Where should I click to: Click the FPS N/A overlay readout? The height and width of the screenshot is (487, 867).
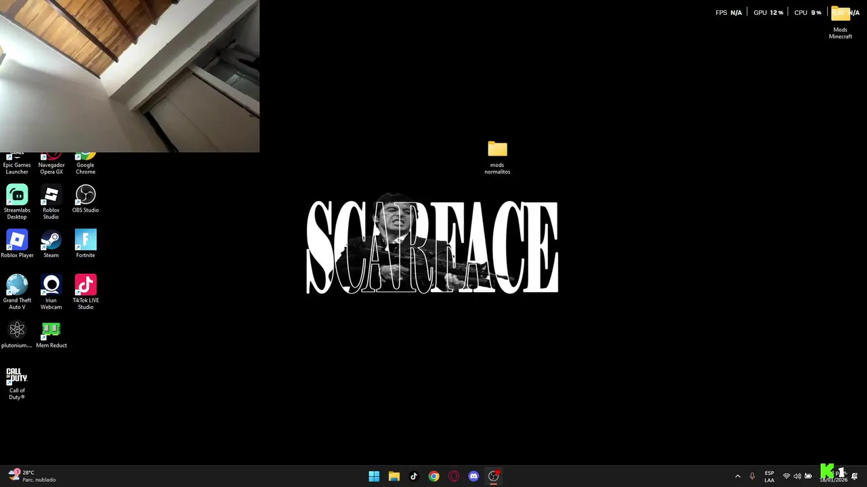[x=729, y=13]
